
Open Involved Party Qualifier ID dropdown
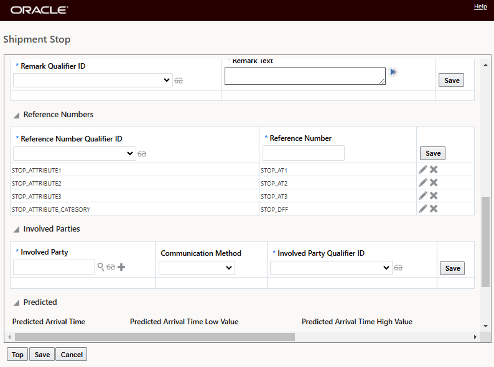point(331,268)
